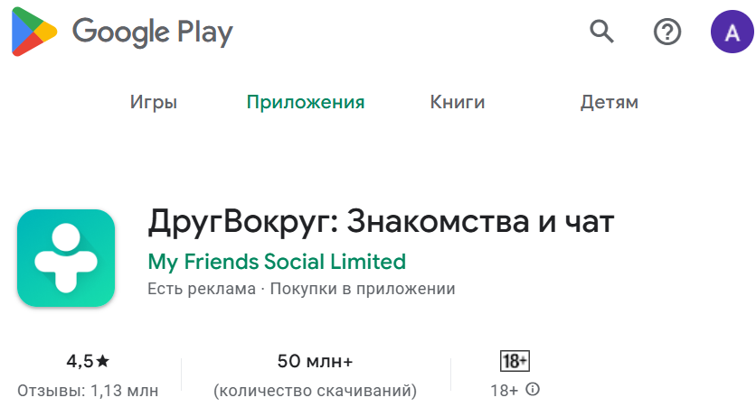Open the account avatar menu

pyautogui.click(x=732, y=32)
